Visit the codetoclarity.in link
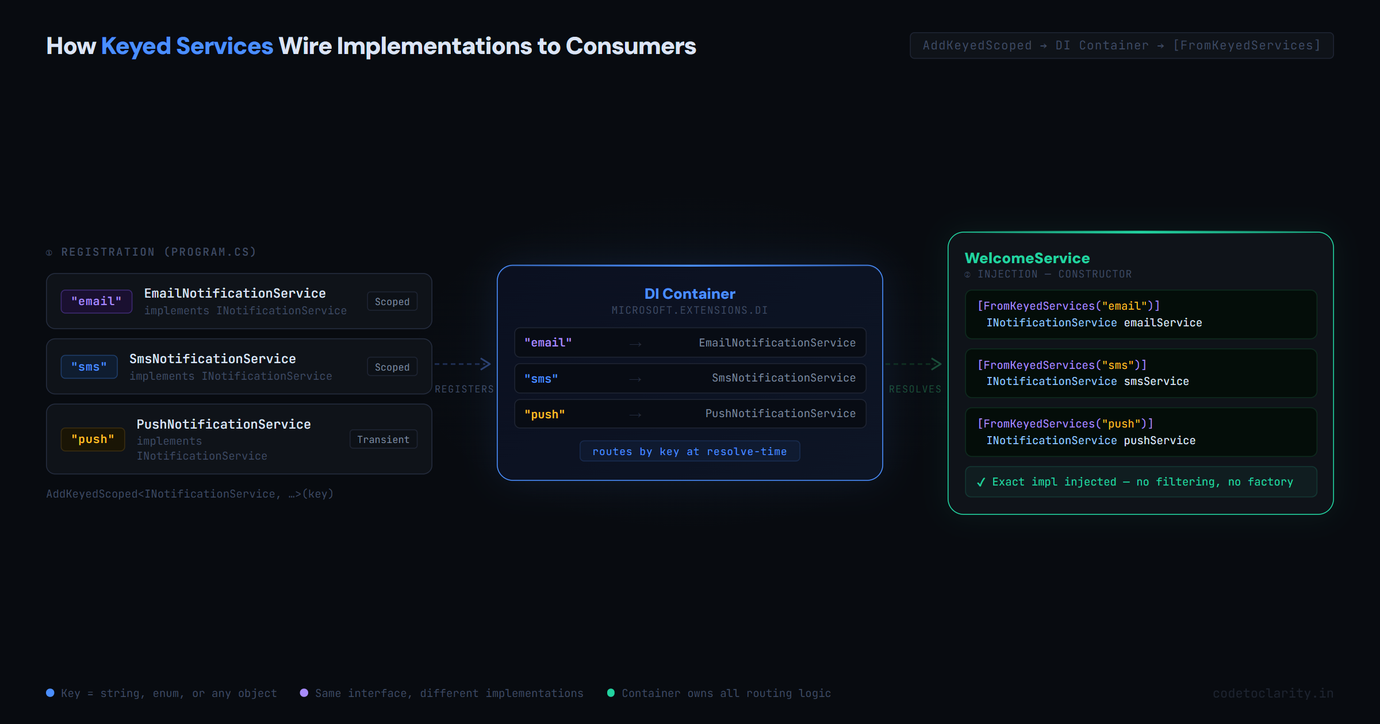 tap(1274, 693)
